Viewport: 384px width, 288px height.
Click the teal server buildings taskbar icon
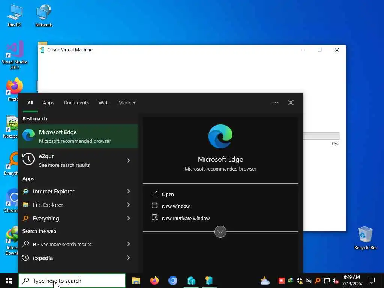pos(191,280)
